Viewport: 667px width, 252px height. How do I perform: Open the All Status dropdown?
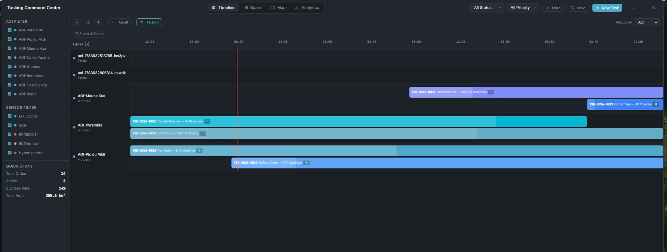(487, 8)
